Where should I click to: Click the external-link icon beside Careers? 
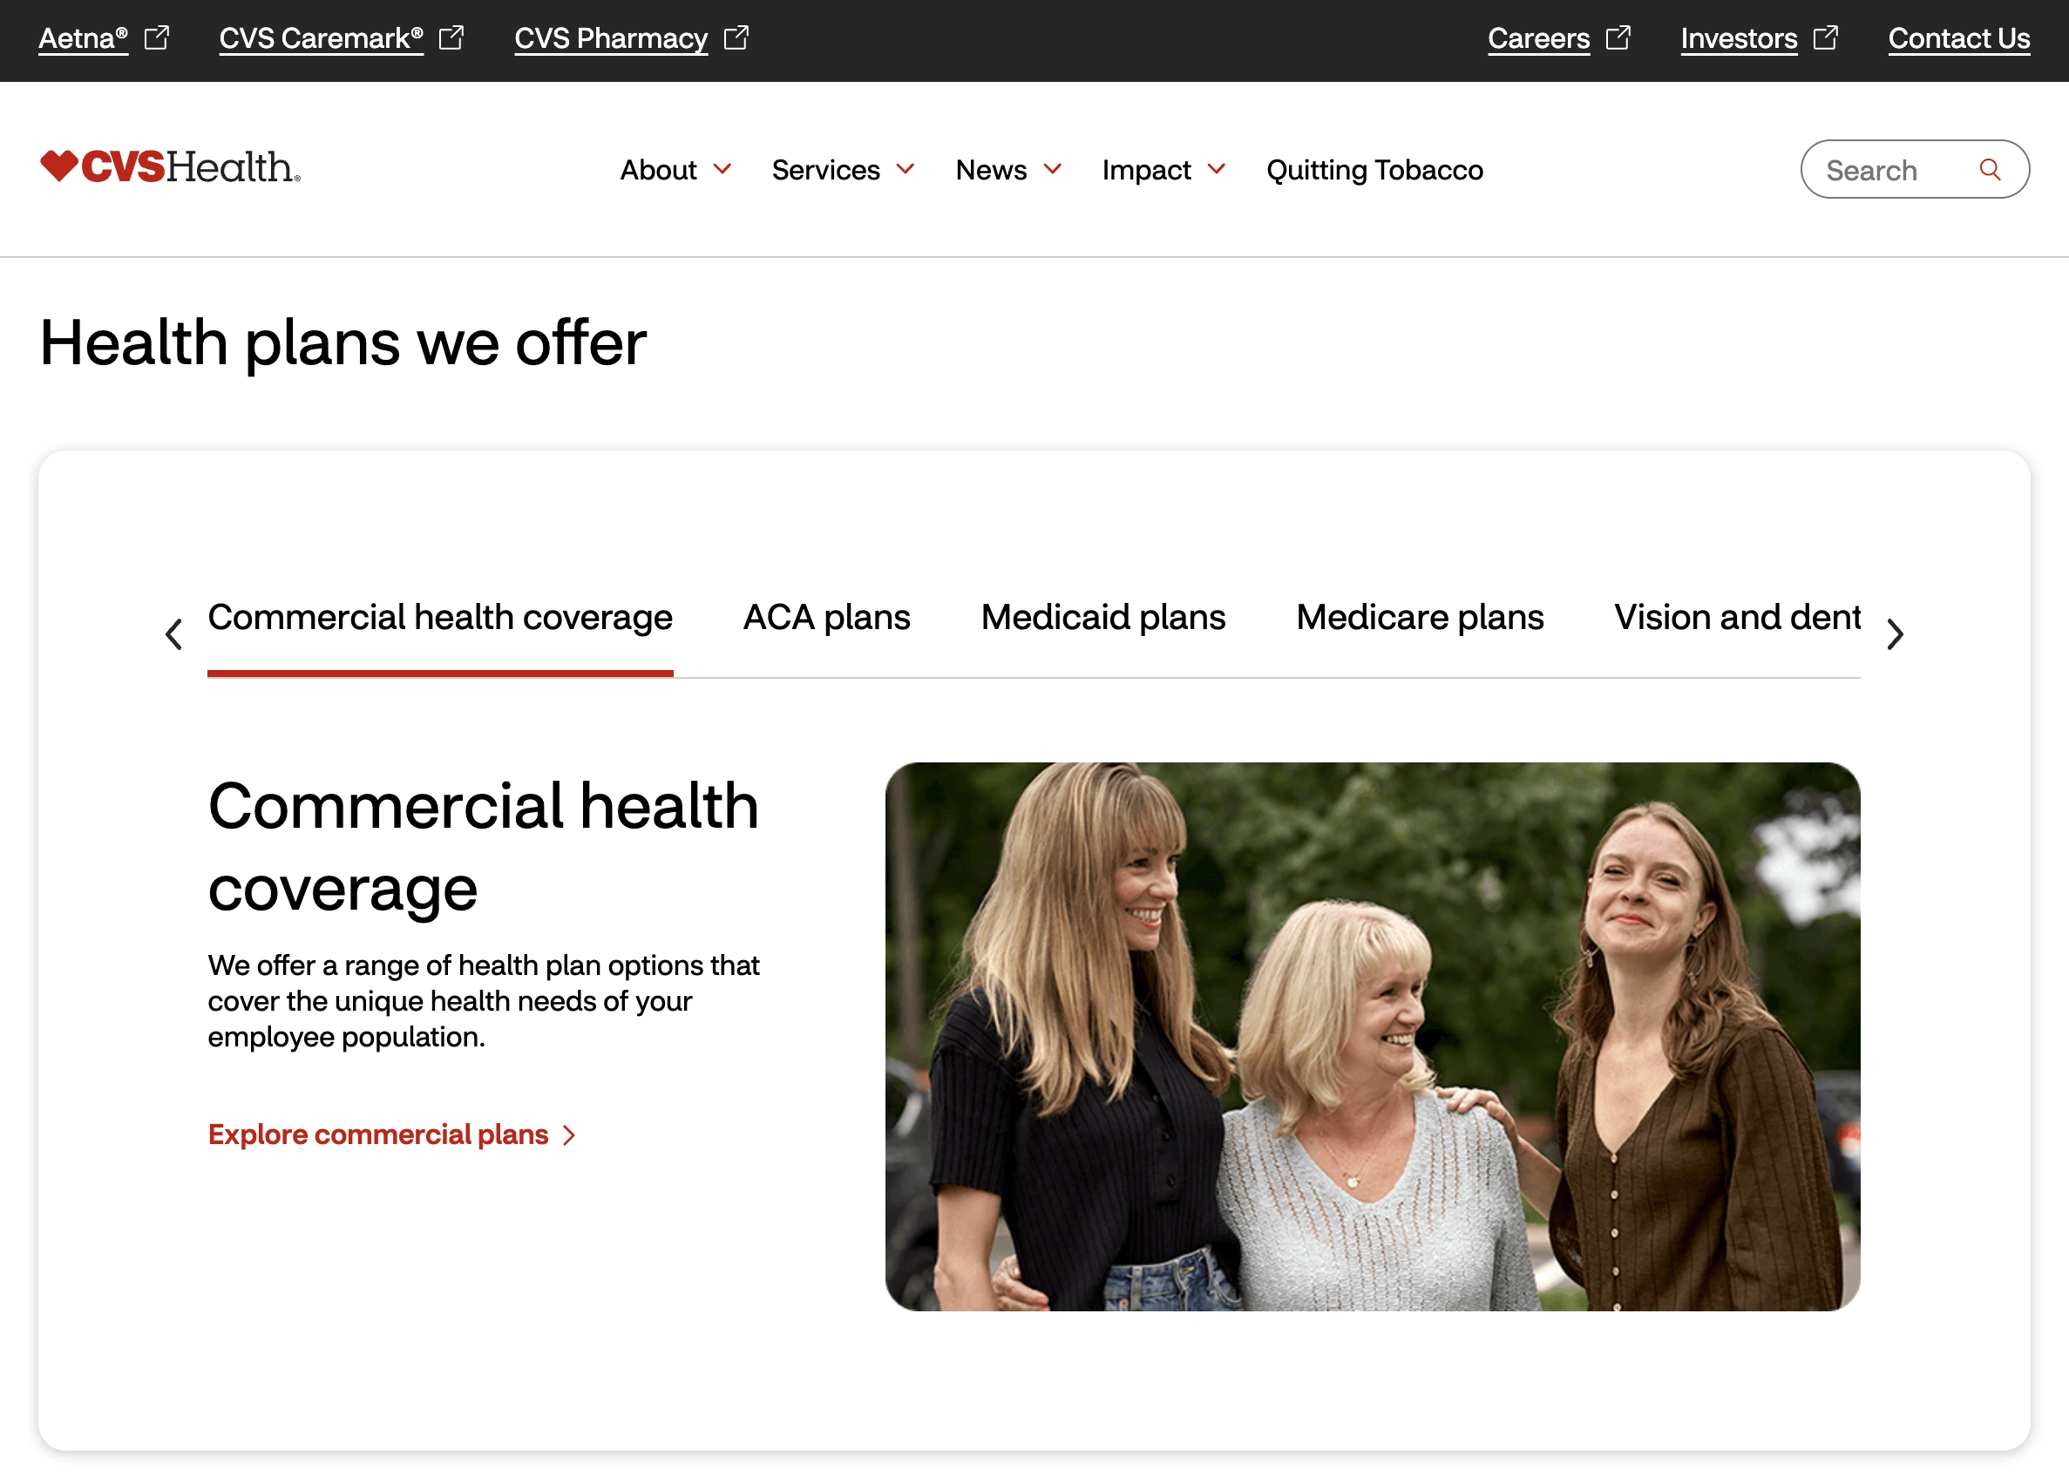tap(1618, 37)
